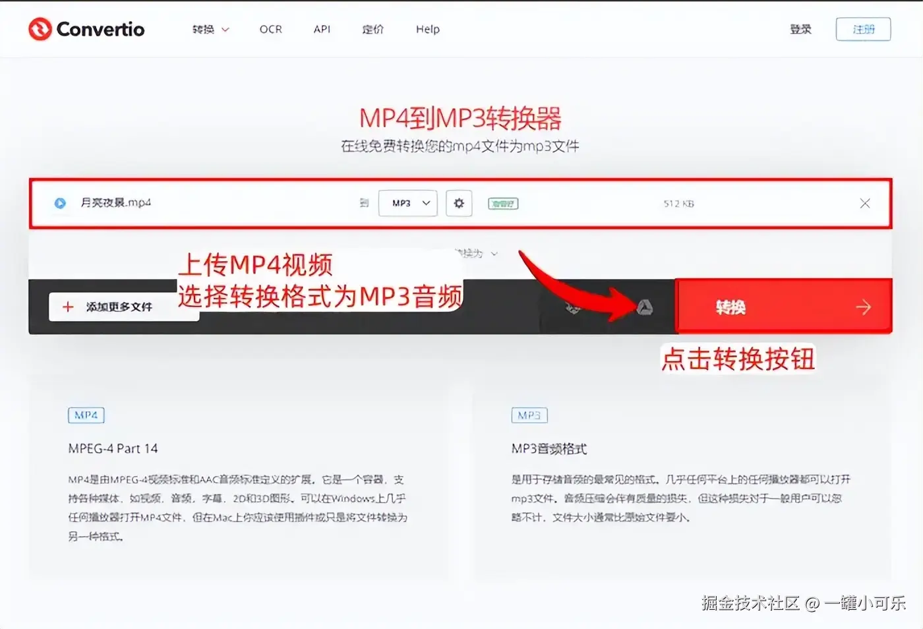Open the OCR page

tap(270, 29)
